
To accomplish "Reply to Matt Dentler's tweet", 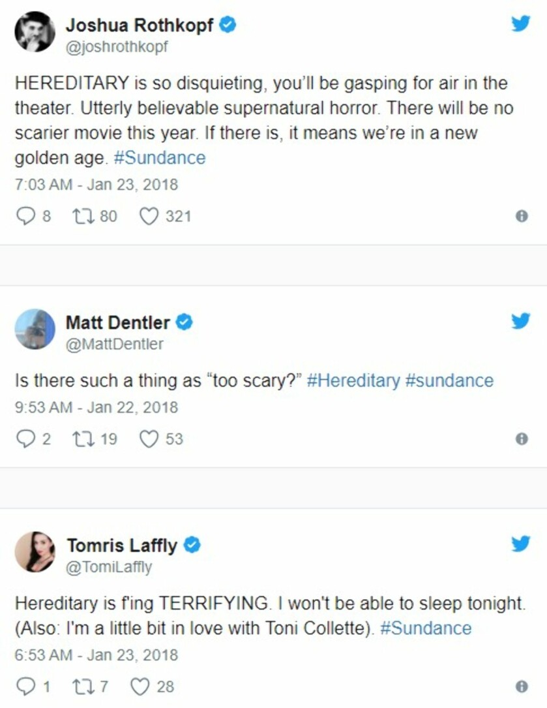I will pos(25,439).
